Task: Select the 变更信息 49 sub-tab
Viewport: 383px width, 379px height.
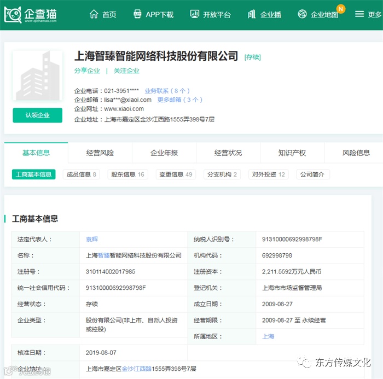Action: coord(176,174)
